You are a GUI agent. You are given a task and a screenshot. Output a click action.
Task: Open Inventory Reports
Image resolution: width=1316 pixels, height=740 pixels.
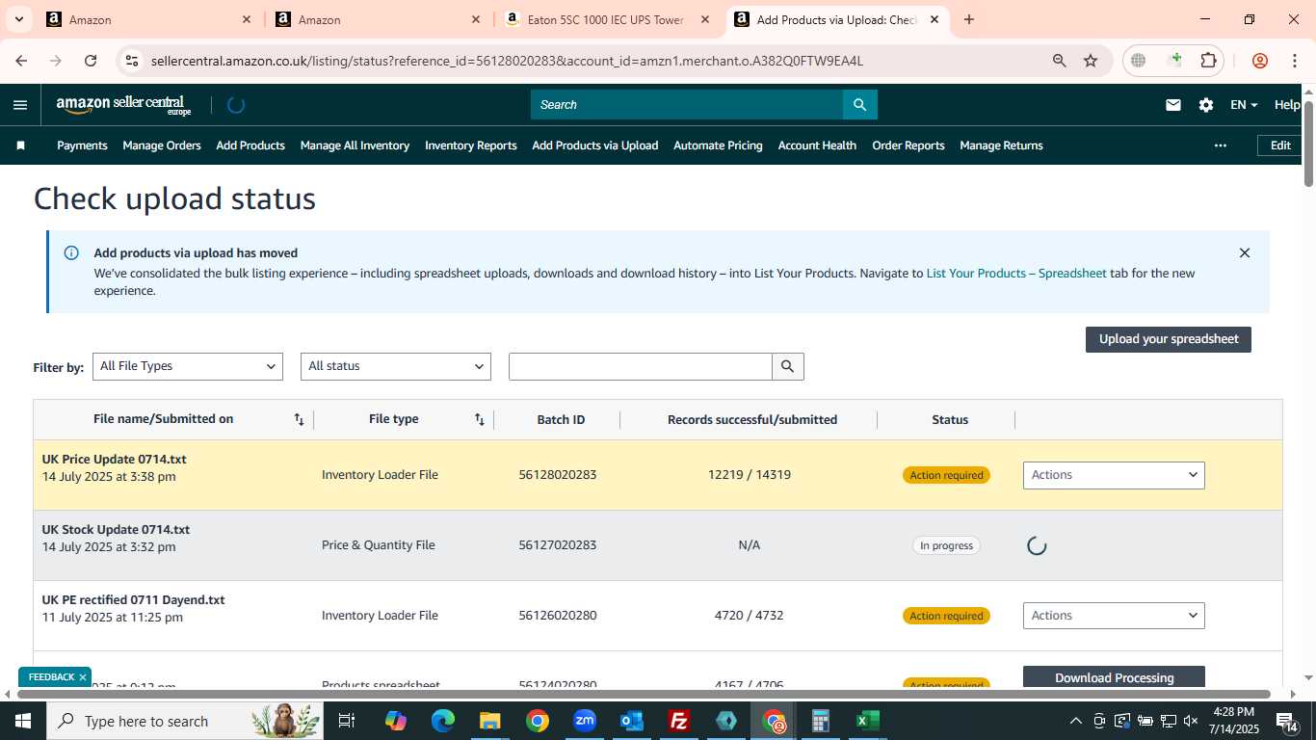click(471, 145)
